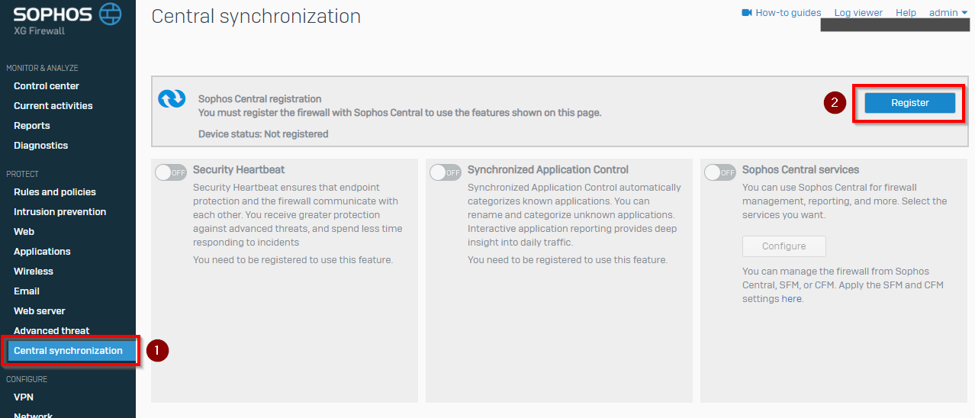
Task: Open the Advanced threat section
Action: click(52, 331)
